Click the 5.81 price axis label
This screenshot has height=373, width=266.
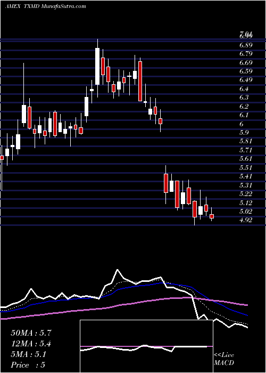pos(246,141)
